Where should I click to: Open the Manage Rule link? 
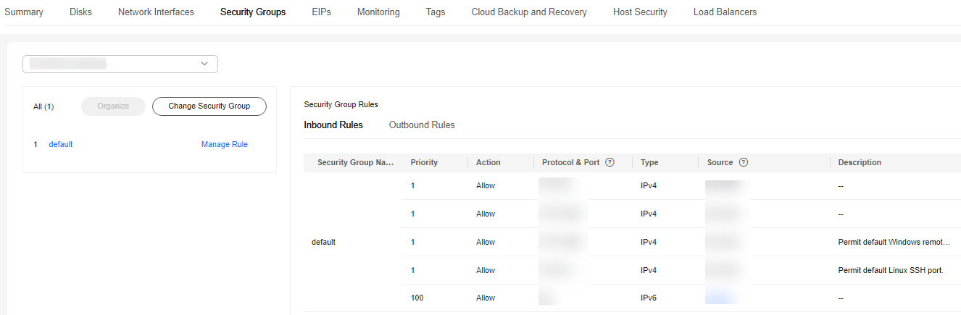[225, 145]
